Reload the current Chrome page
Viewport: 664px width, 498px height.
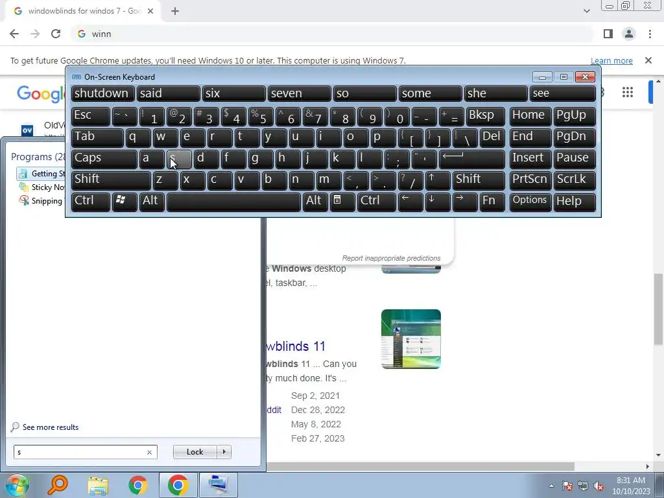pyautogui.click(x=56, y=34)
